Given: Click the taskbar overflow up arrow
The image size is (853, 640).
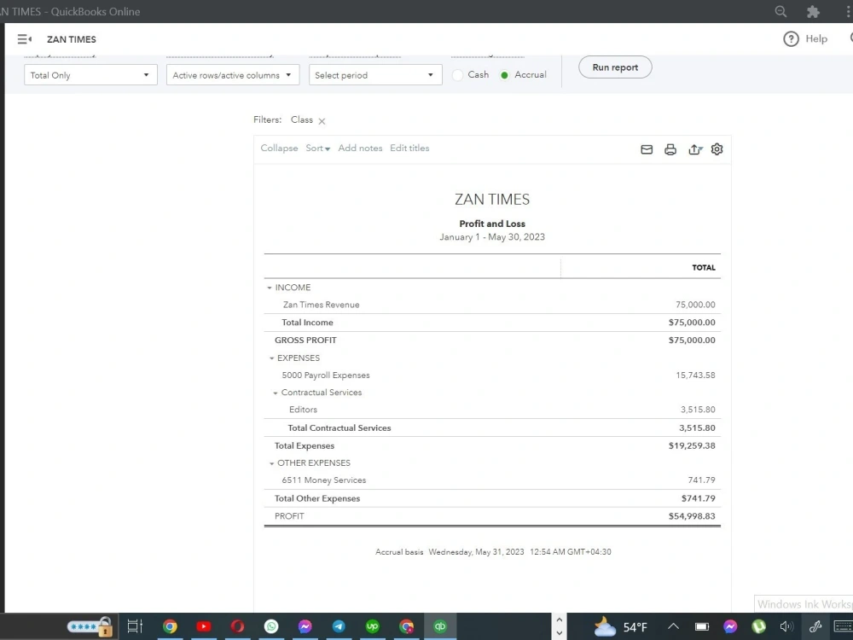Looking at the screenshot, I should (x=559, y=620).
